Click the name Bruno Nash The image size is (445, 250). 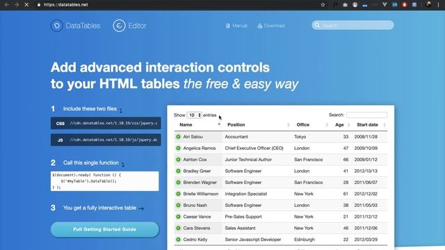[x=195, y=206]
